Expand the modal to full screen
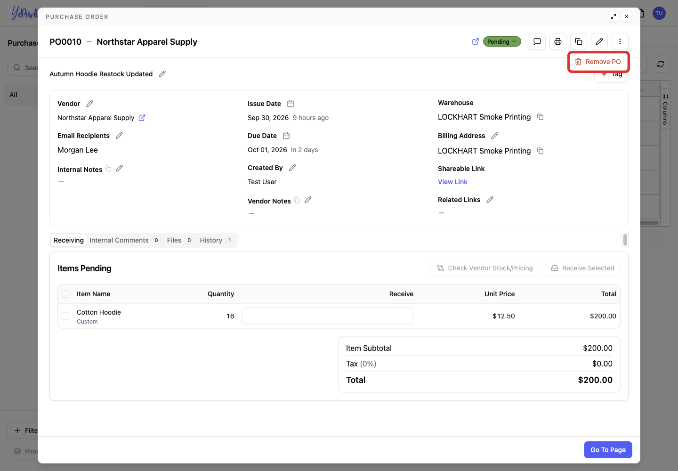 pos(613,16)
